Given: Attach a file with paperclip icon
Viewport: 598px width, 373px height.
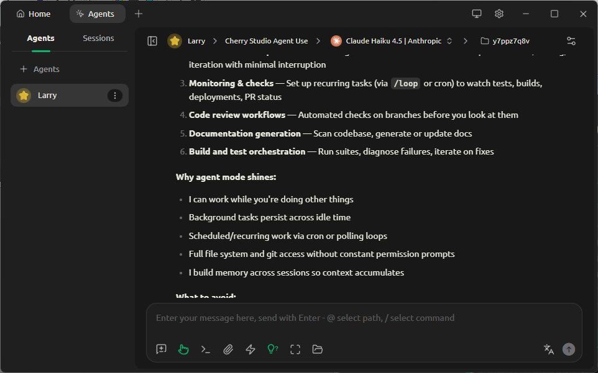Looking at the screenshot, I should click(x=228, y=349).
